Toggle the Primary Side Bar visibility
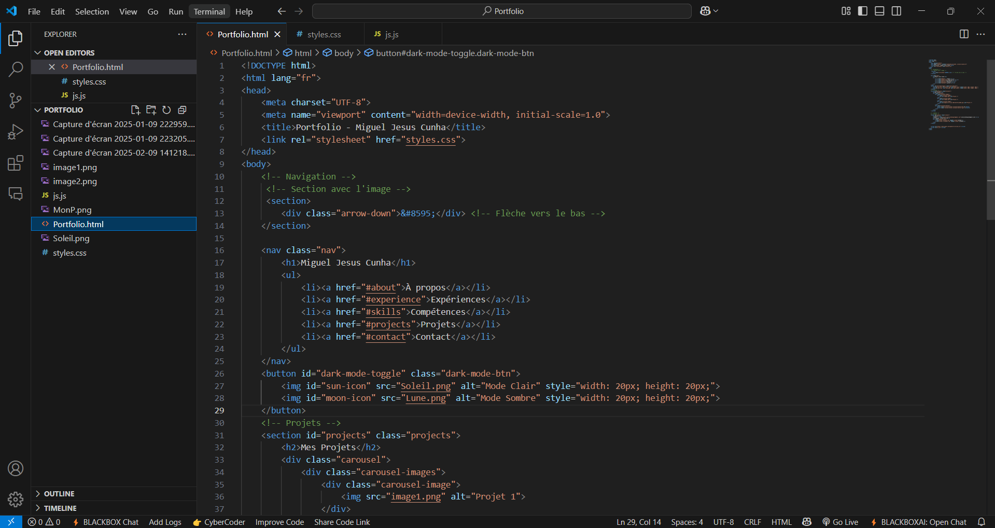This screenshot has width=995, height=528. (x=863, y=11)
